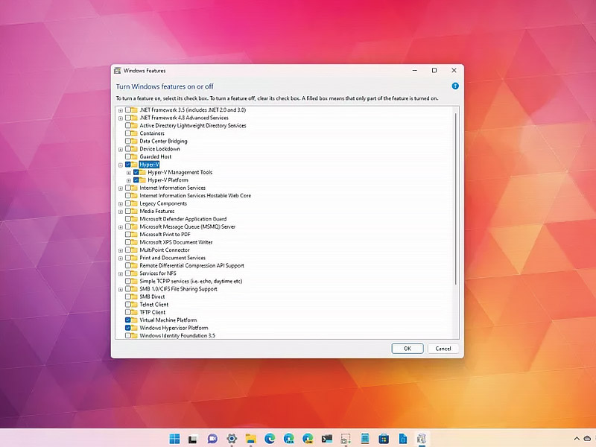Uncheck Windows Hypervisor Platform checkbox

coord(128,328)
